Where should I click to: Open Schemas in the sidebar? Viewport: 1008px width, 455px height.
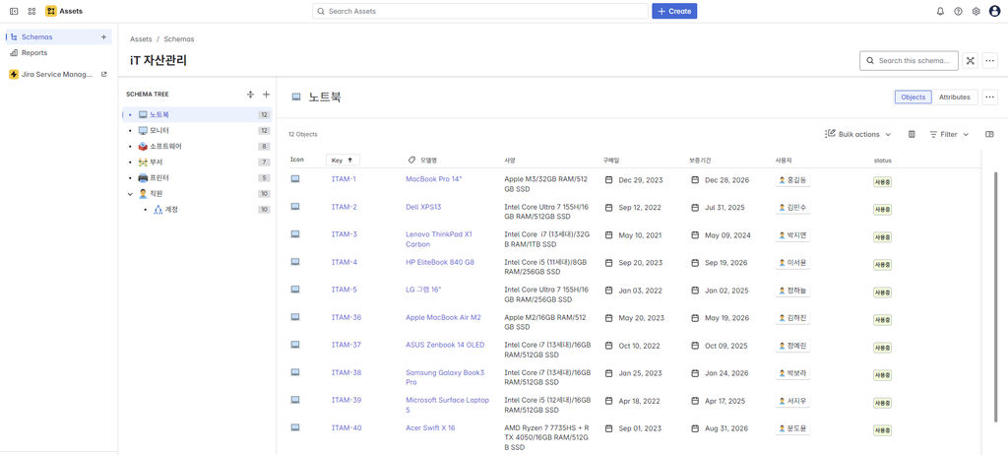[58, 36]
